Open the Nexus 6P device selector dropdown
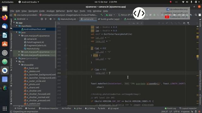Image resolution: width=202 pixels, height=113 pixels. point(126,15)
